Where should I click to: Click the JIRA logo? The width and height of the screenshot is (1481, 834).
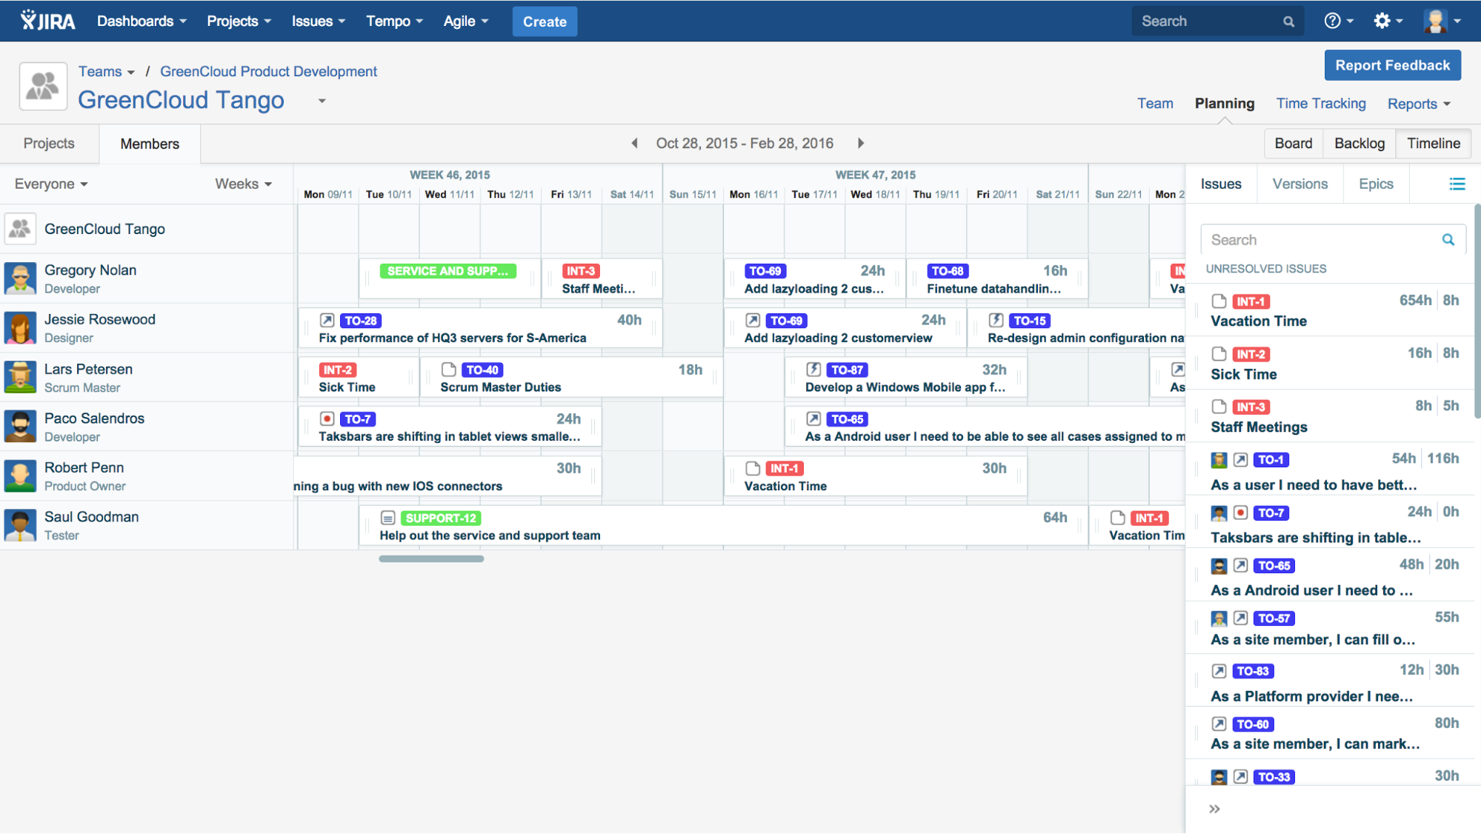pos(48,21)
